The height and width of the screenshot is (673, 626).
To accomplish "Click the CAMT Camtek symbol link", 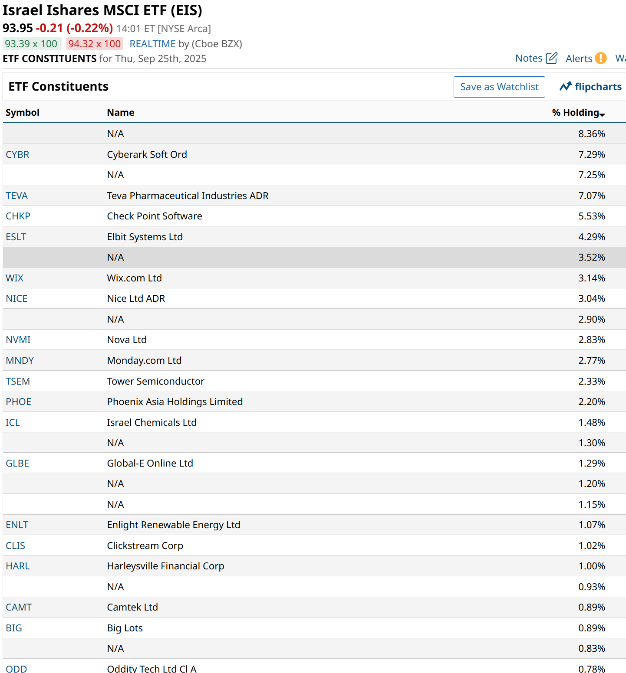I will 19,607.
